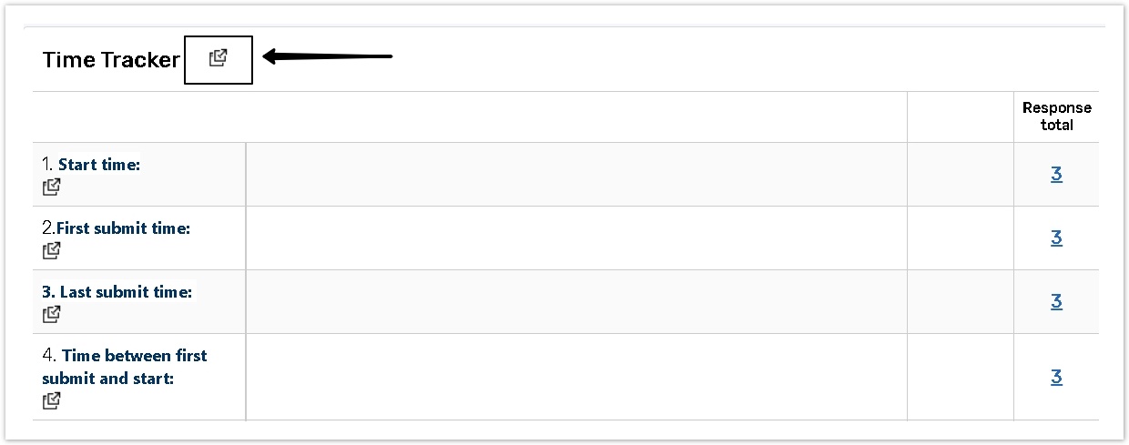Open the export icon under Start time
This screenshot has height=445, width=1129.
tap(52, 187)
